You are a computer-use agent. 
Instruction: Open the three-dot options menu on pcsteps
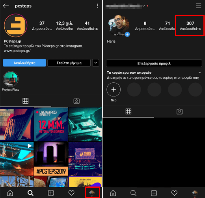point(97,6)
